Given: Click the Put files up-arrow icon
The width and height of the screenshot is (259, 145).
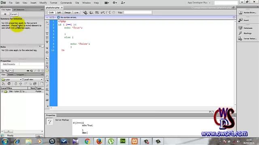Looking at the screenshot, I should pos(21,84).
